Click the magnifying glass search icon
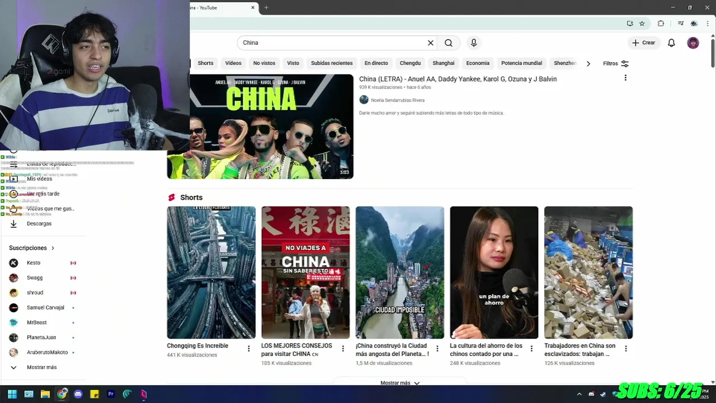The width and height of the screenshot is (716, 403). point(449,43)
